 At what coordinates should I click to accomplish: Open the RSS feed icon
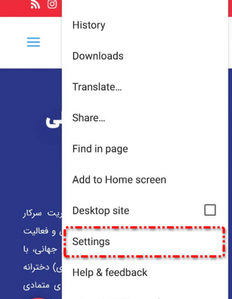click(35, 5)
